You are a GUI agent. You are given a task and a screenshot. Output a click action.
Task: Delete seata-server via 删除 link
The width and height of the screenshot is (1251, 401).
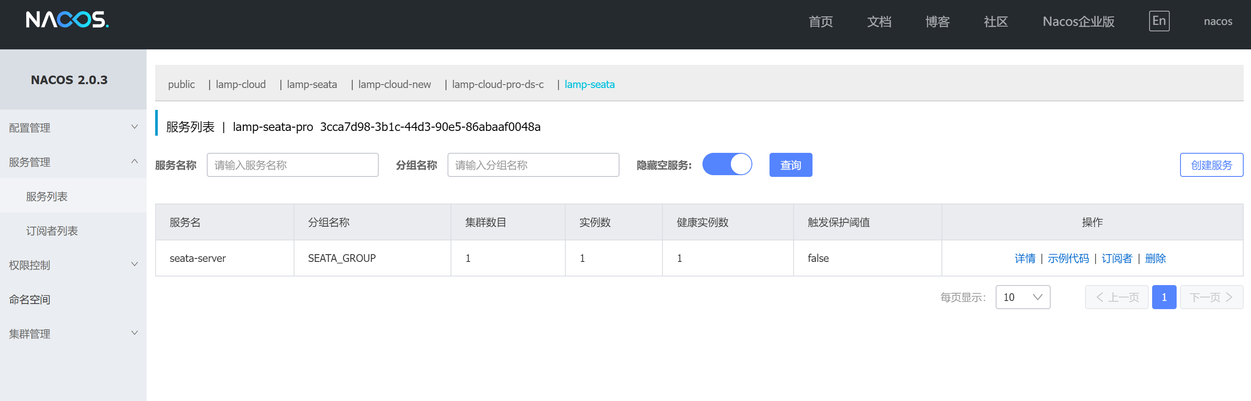[1155, 258]
